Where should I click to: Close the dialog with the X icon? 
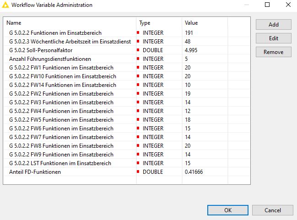tap(288, 5)
